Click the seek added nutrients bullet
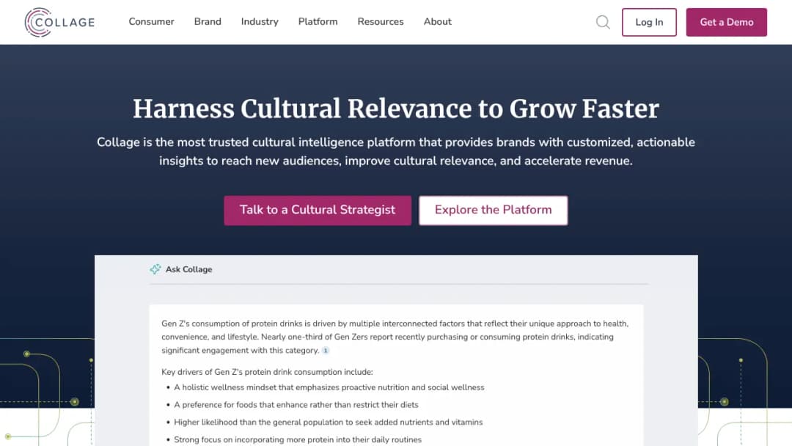Screen dimensions: 792x446 (x=329, y=423)
